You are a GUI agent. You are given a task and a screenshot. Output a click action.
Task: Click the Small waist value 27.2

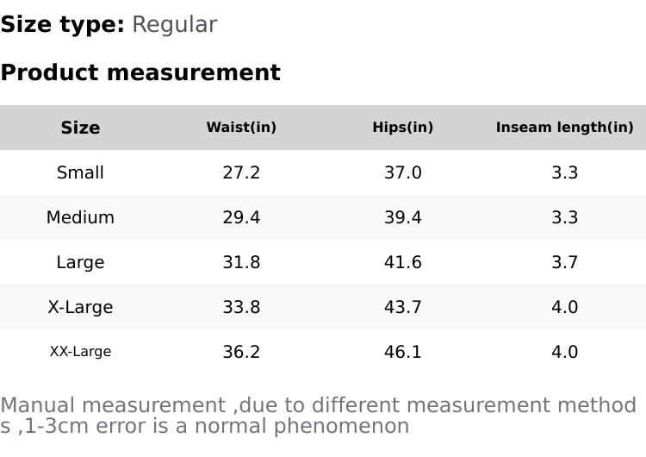(x=241, y=172)
